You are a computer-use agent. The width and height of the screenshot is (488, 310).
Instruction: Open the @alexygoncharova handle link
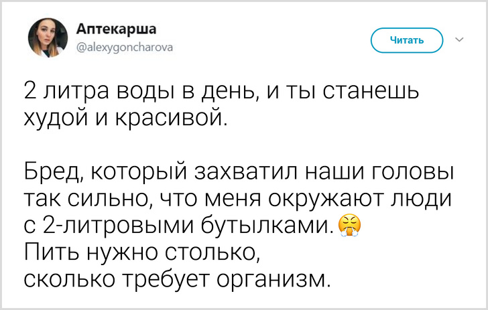pos(125,47)
